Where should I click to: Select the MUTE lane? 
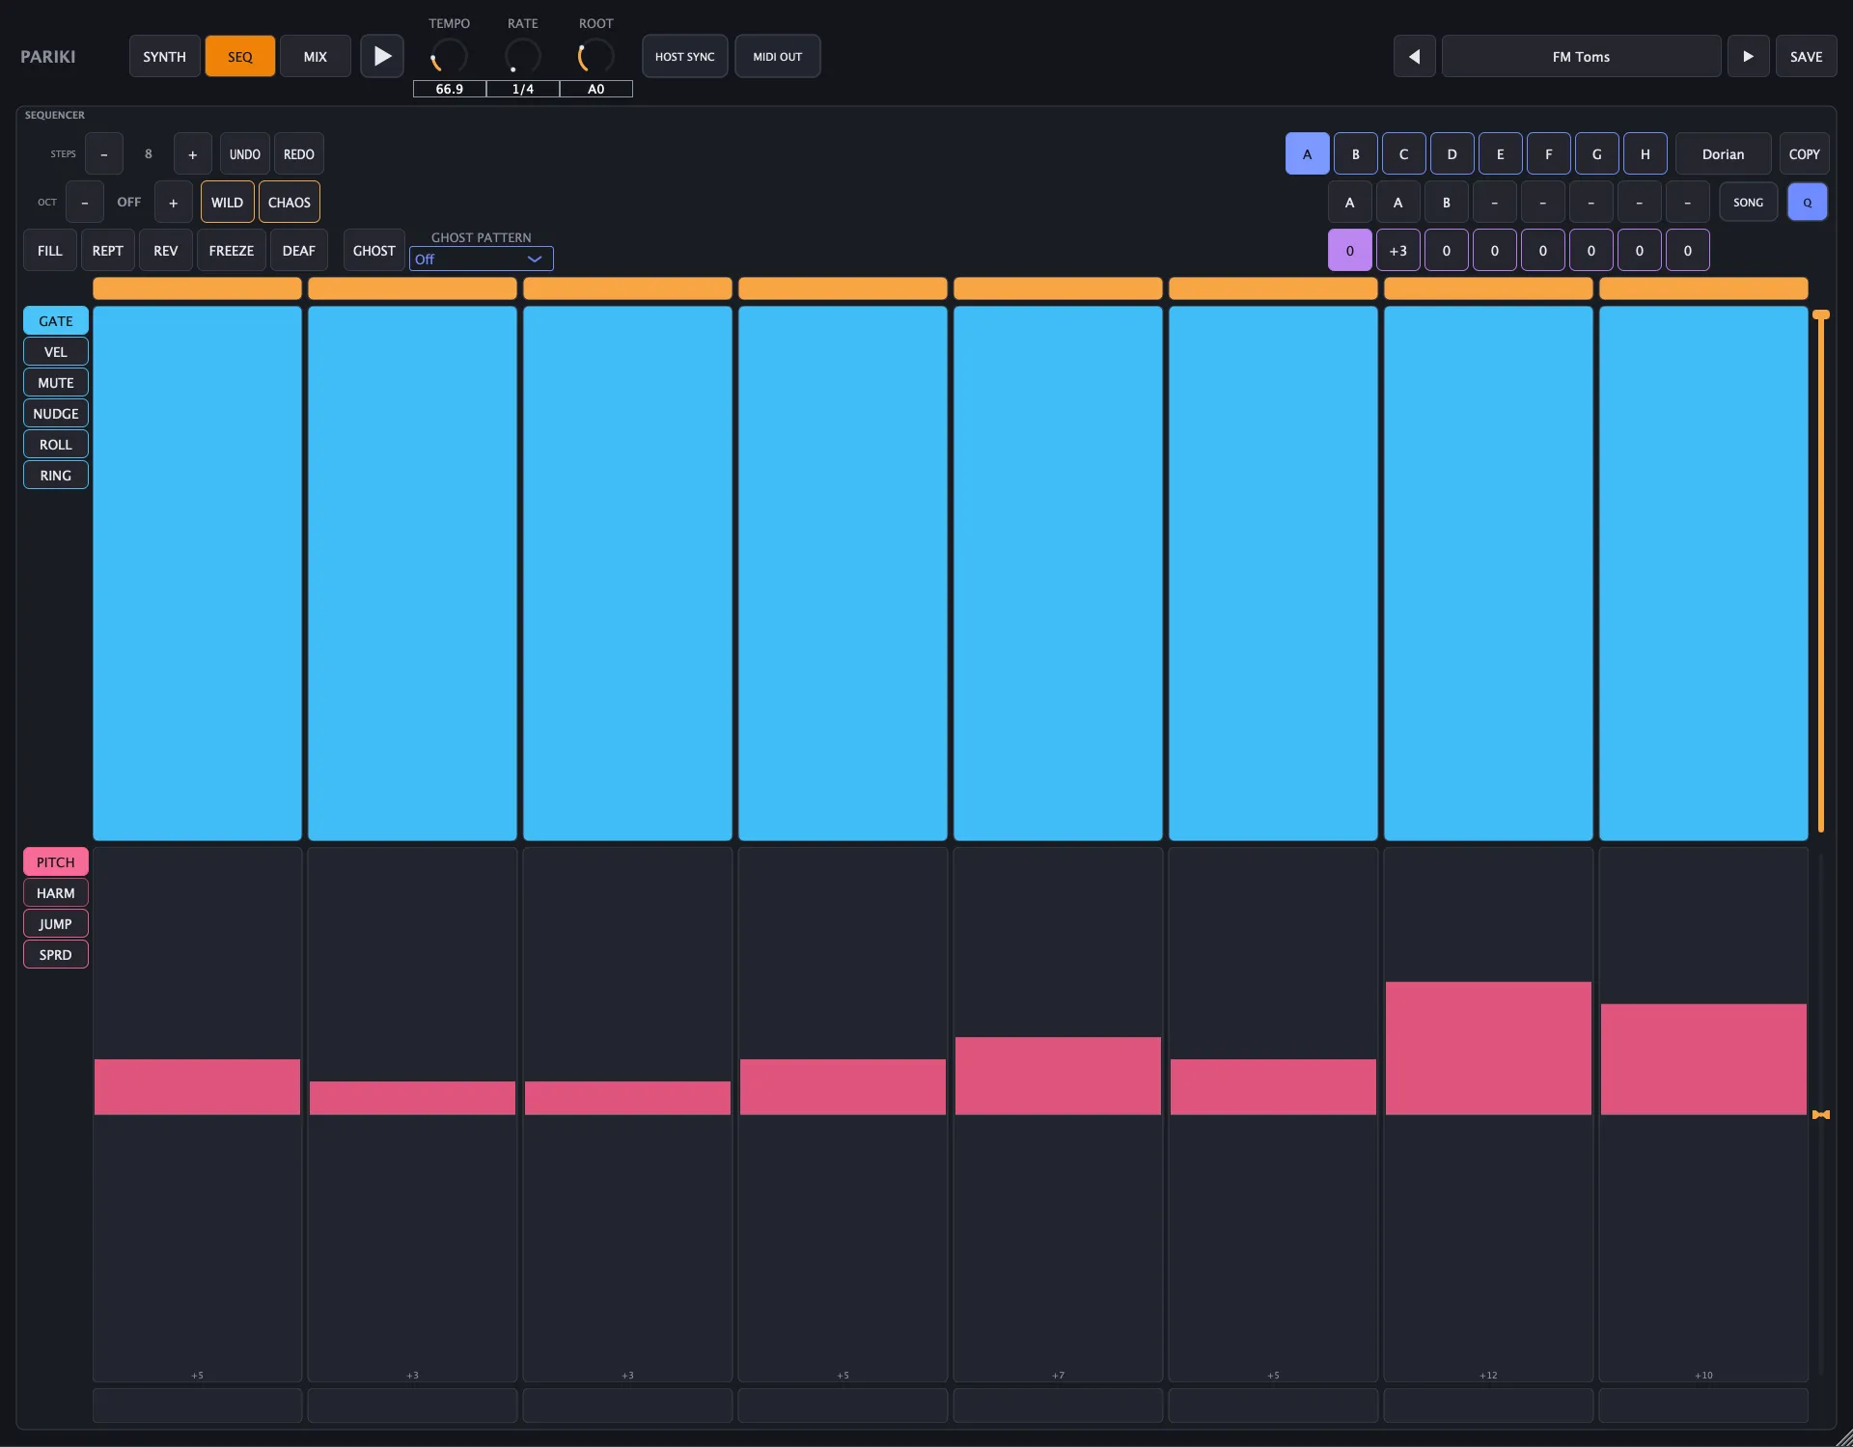click(56, 383)
